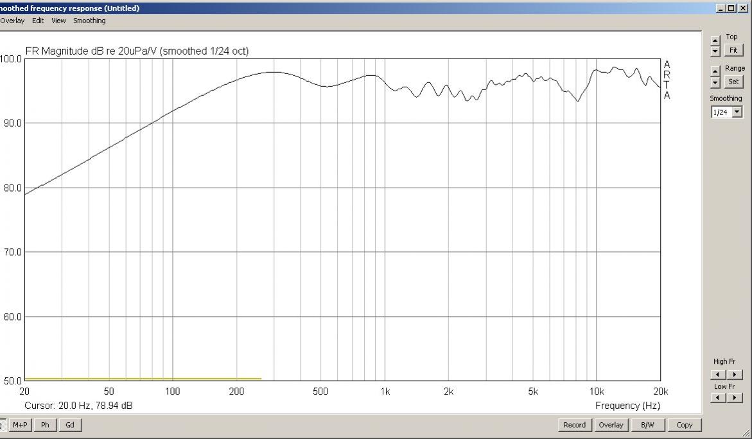The height and width of the screenshot is (439, 752).
Task: Click the yellow marker bar at graph bottom
Action: [x=143, y=379]
